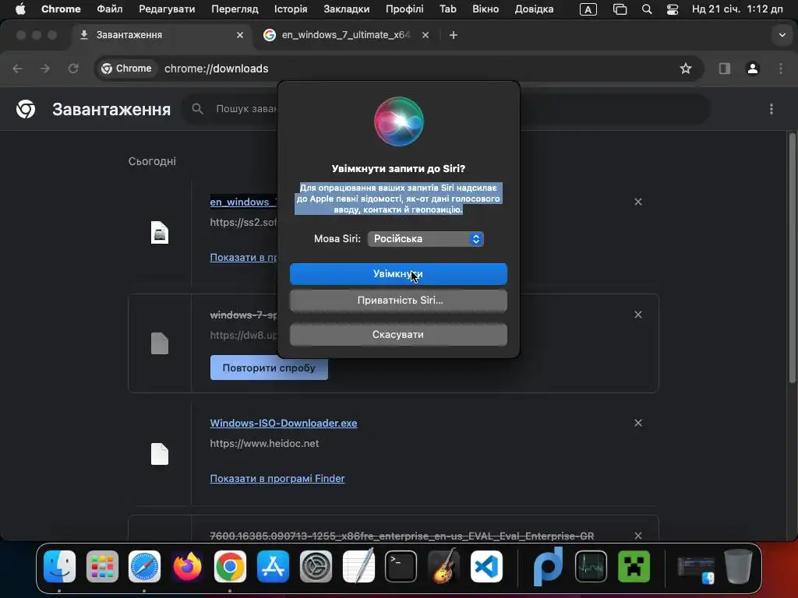Close the Завантаження tab

[240, 35]
